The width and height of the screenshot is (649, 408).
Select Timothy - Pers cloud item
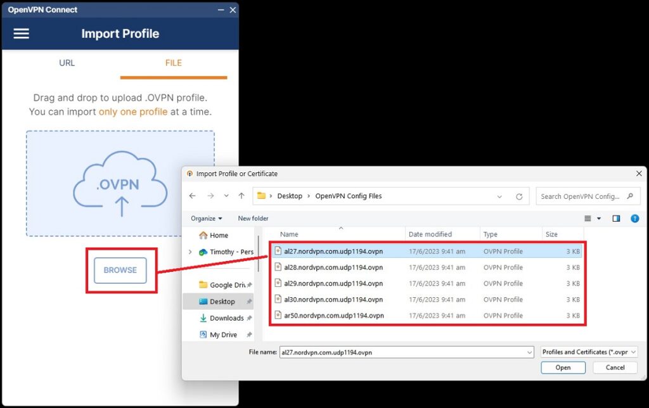pos(226,252)
